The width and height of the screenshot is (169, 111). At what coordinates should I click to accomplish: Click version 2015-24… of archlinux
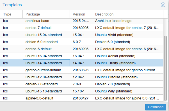pos(81,21)
